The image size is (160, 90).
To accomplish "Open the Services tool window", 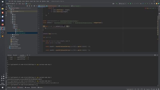I will coord(40,87).
